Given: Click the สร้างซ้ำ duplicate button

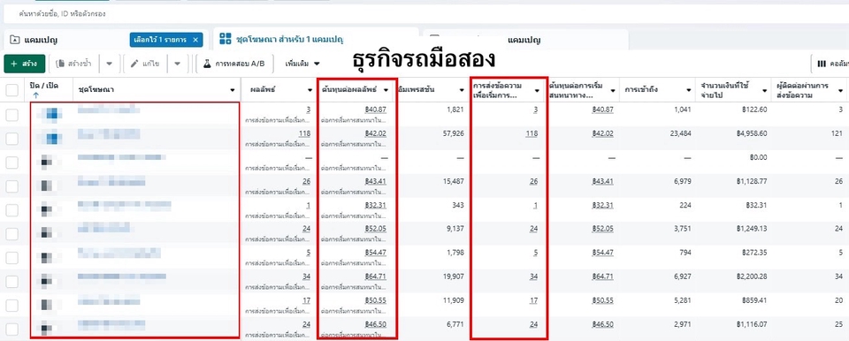Looking at the screenshot, I should point(74,64).
